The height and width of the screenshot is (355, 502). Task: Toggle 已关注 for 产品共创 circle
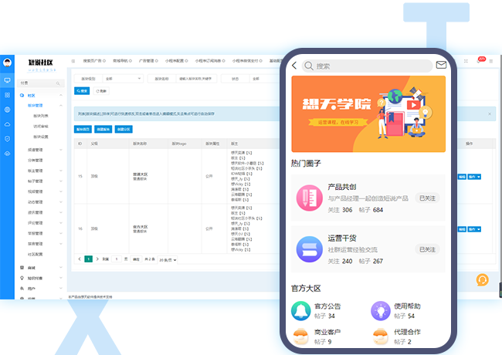coord(427,198)
